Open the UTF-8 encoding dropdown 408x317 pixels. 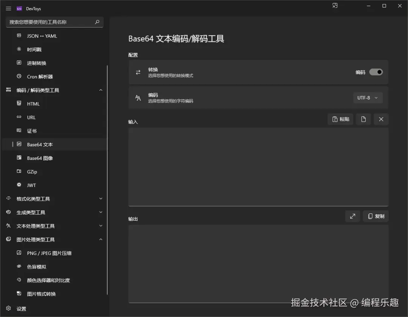click(368, 98)
